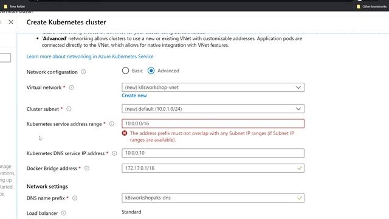Viewport: 389px width, 219px height.
Task: Open the Cluster subnet dropdown
Action: pos(213,109)
